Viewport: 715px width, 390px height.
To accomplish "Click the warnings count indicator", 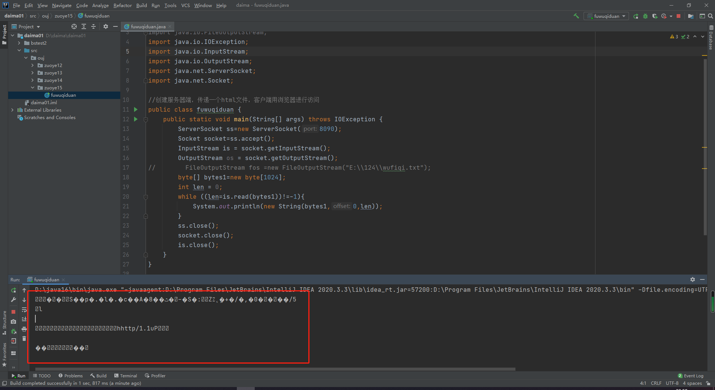I will 674,36.
